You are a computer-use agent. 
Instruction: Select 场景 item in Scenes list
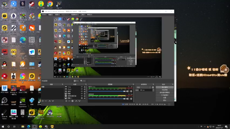(52, 87)
